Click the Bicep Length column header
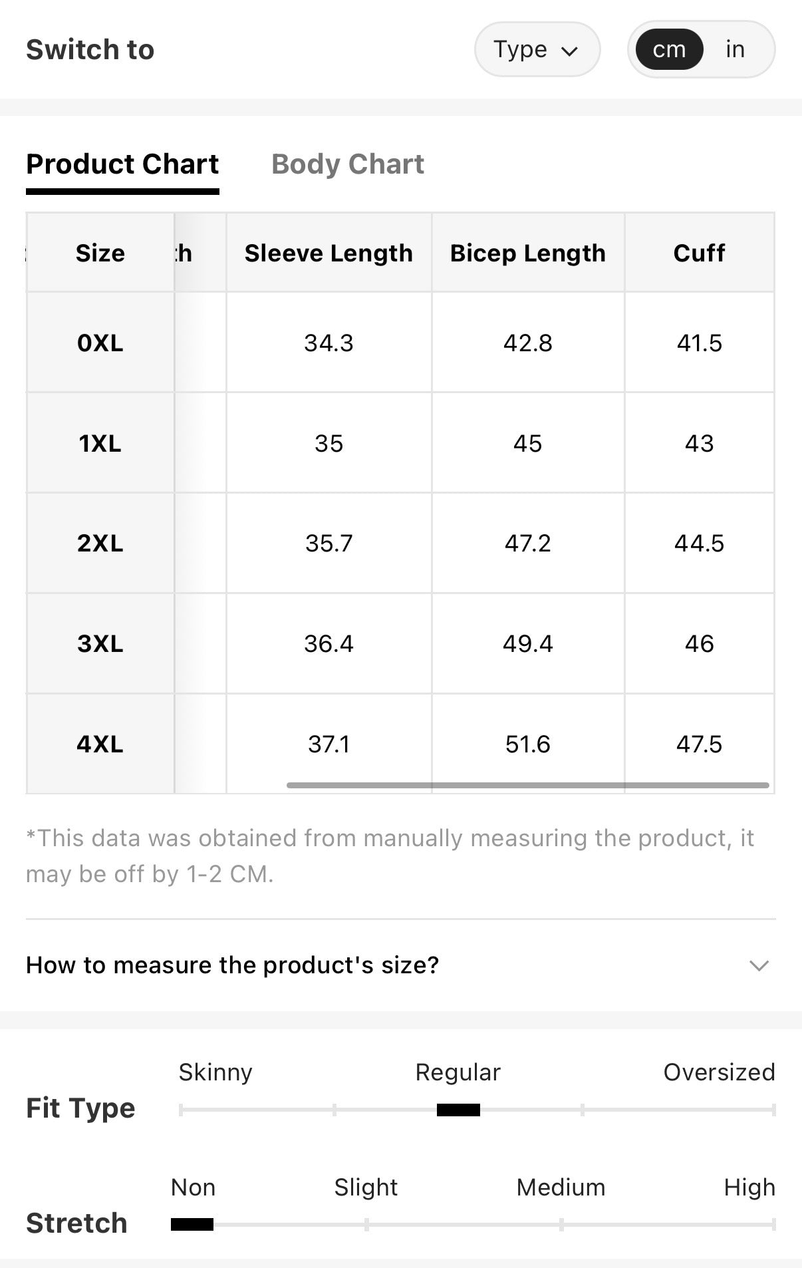 [528, 253]
